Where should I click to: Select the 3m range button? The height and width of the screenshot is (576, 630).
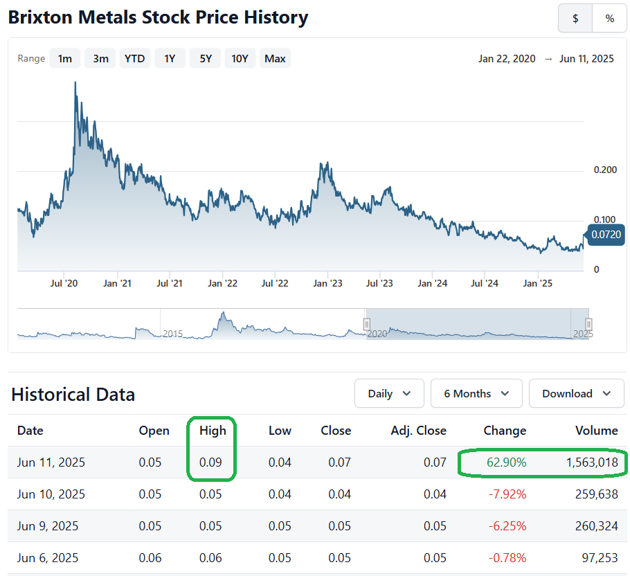[x=100, y=59]
